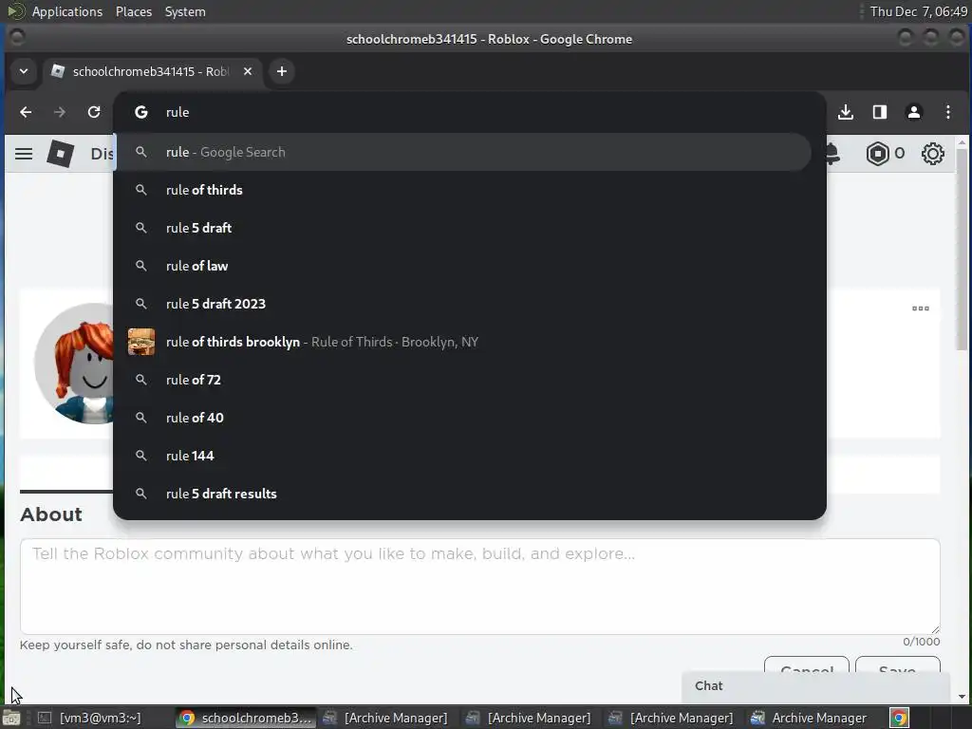Open the System menu

tap(185, 11)
